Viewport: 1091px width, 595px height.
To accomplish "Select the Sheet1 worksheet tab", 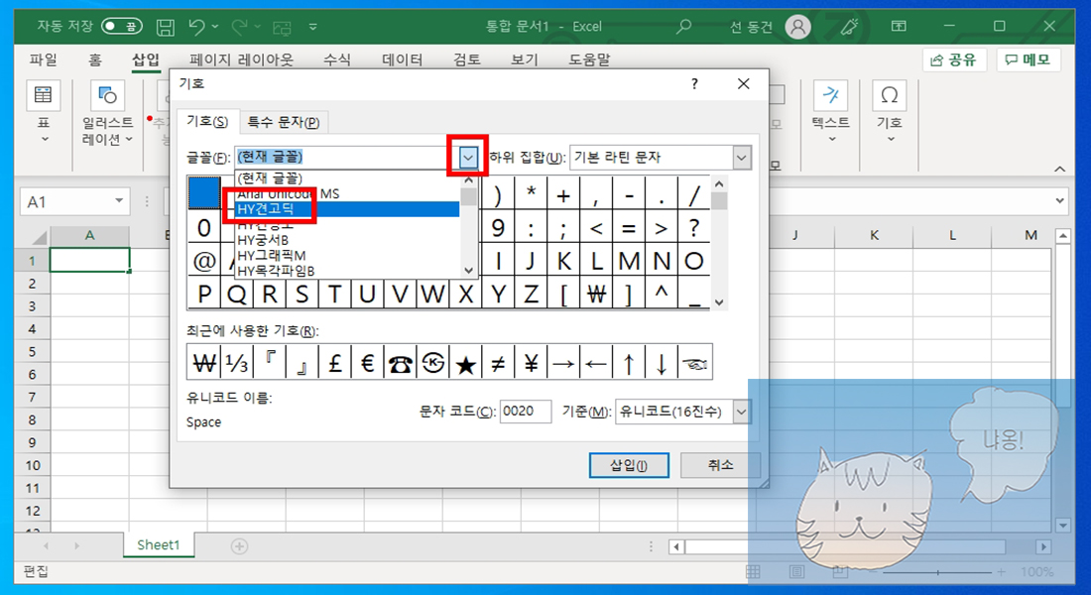I will click(x=158, y=544).
